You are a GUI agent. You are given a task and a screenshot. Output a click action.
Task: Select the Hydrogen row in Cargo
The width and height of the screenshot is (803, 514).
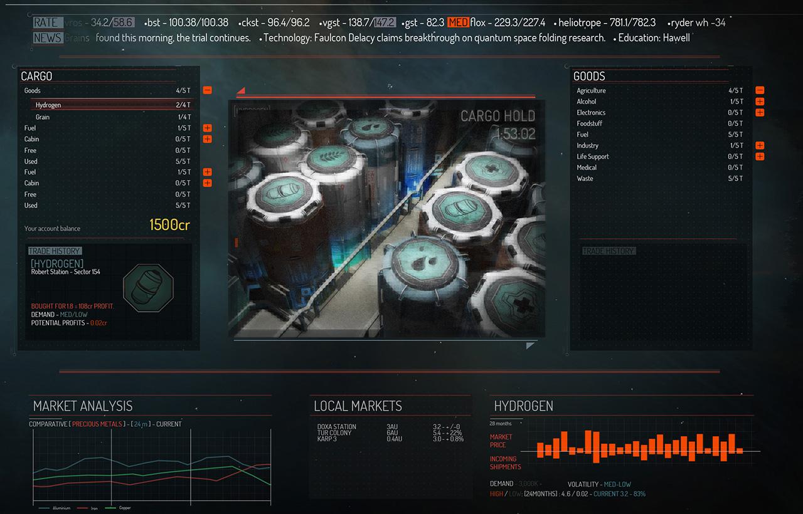49,105
